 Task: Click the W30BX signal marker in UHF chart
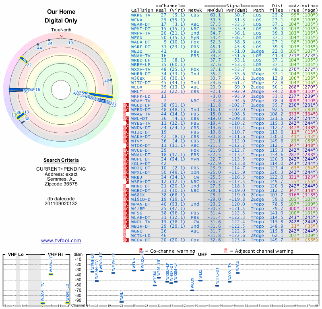pos(155,285)
